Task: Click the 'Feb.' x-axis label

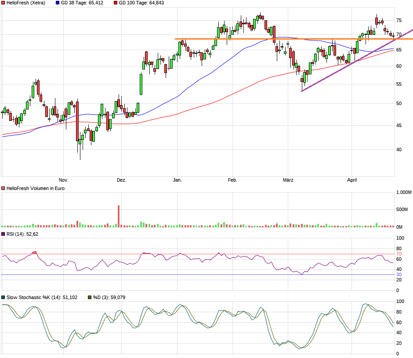Action: coord(232,180)
